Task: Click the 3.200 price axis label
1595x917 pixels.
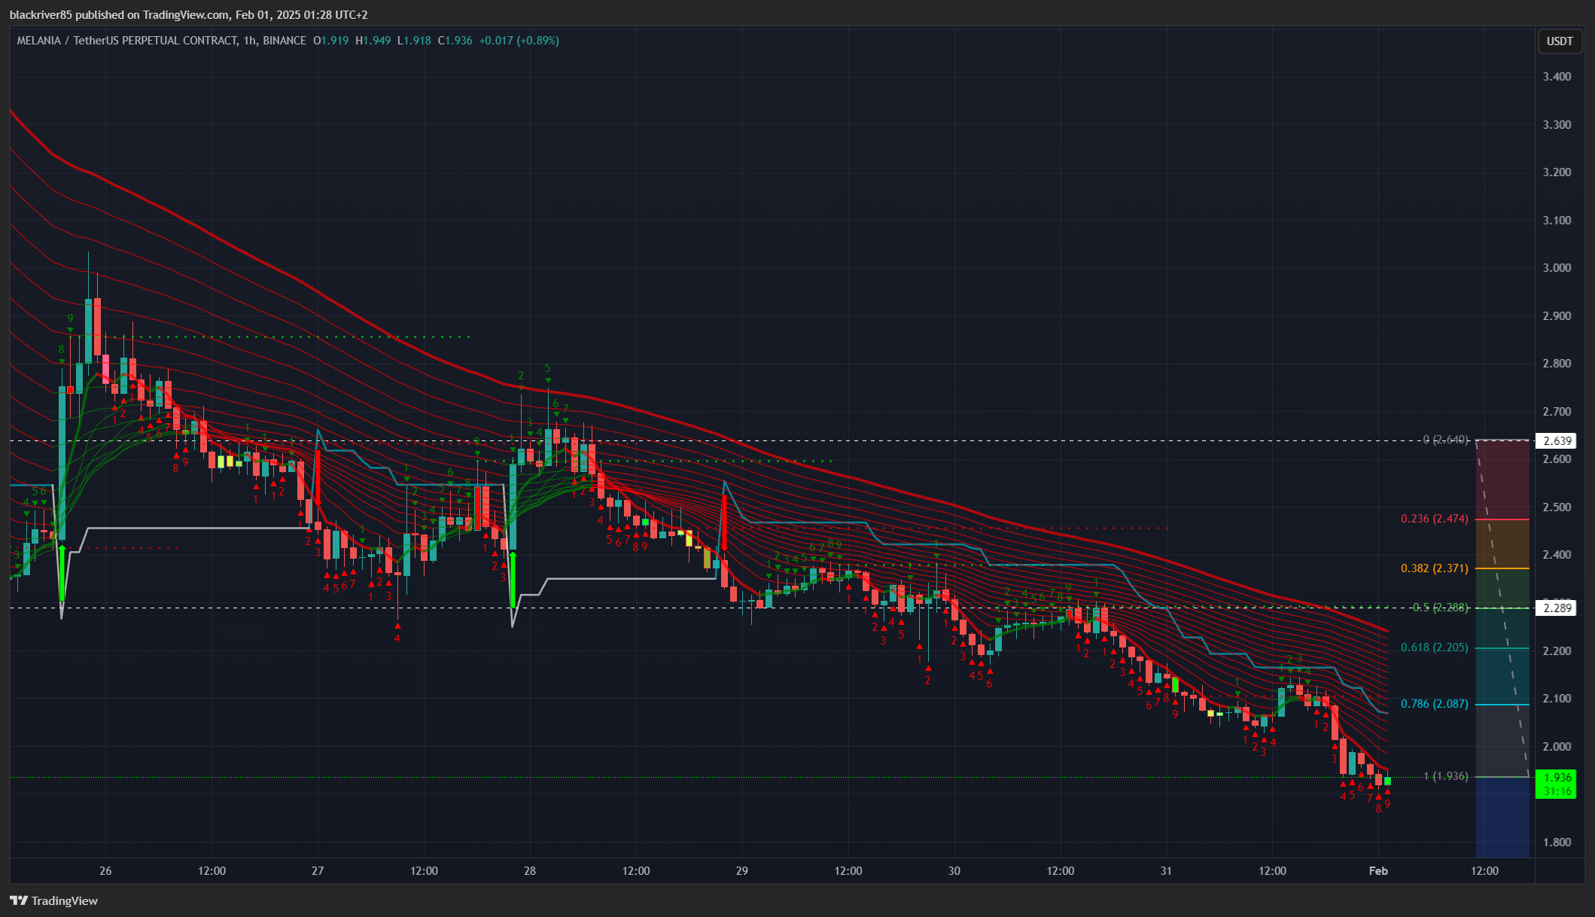Action: (x=1557, y=172)
